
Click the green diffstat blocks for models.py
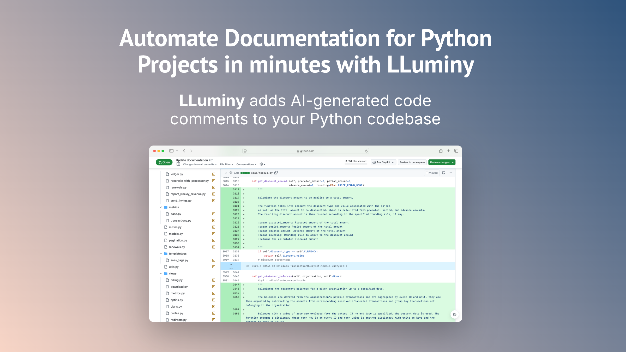(245, 173)
